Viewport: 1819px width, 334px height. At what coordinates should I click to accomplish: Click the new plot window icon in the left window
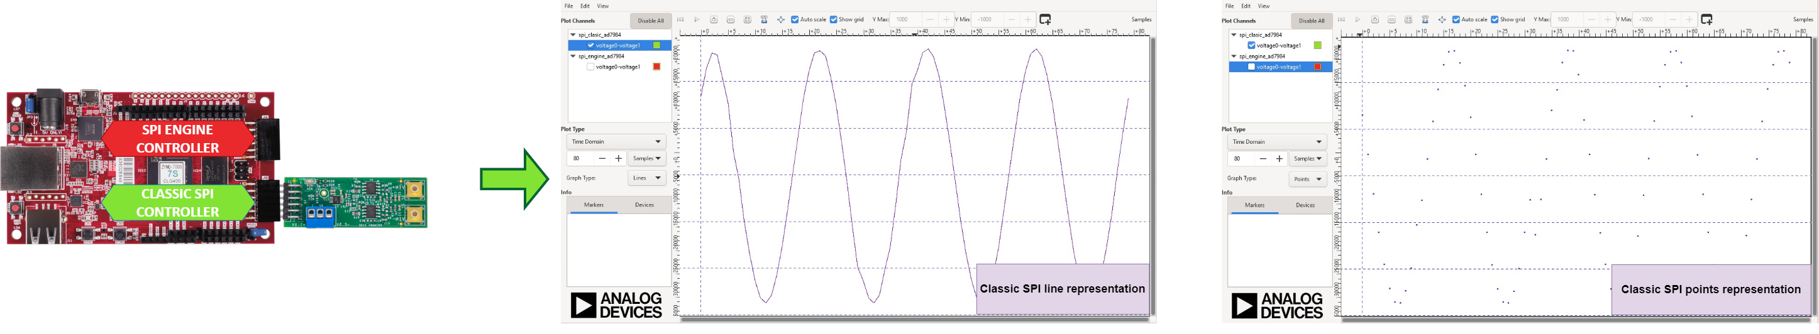click(x=1045, y=19)
